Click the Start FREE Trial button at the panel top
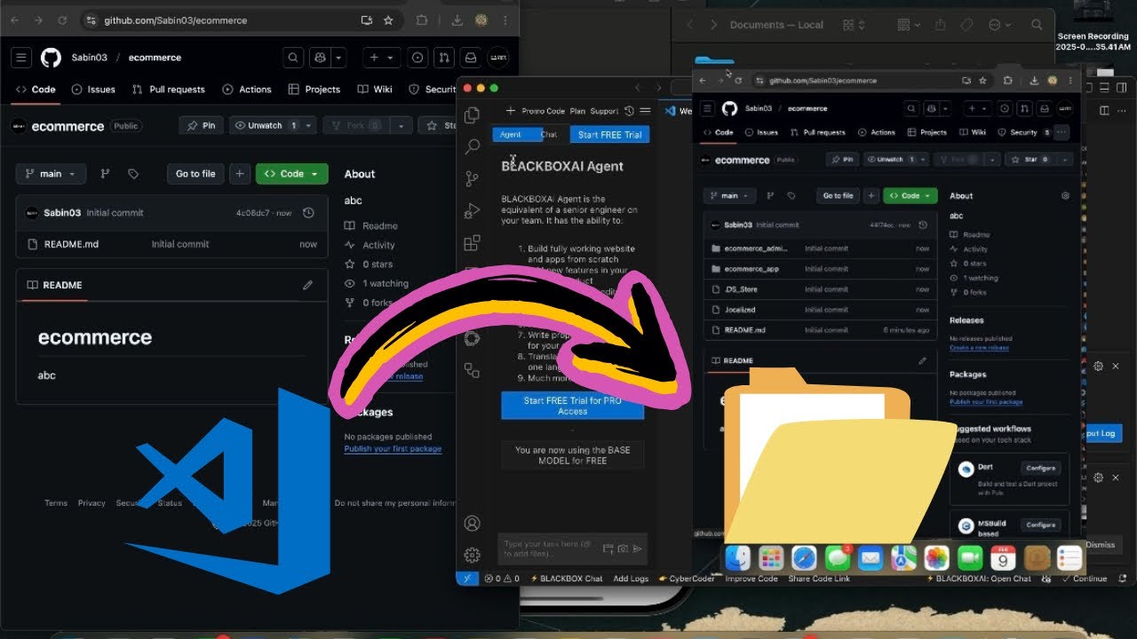The width and height of the screenshot is (1137, 639). pyautogui.click(x=610, y=135)
